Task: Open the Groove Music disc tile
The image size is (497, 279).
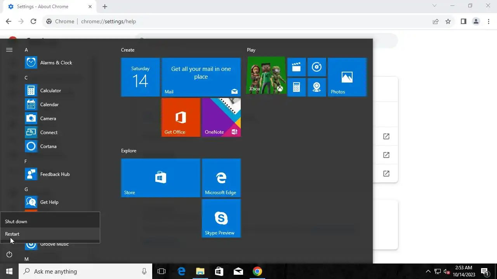Action: pos(317,67)
